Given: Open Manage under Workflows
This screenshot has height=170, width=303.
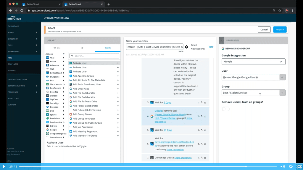Looking at the screenshot, I should point(12,71).
